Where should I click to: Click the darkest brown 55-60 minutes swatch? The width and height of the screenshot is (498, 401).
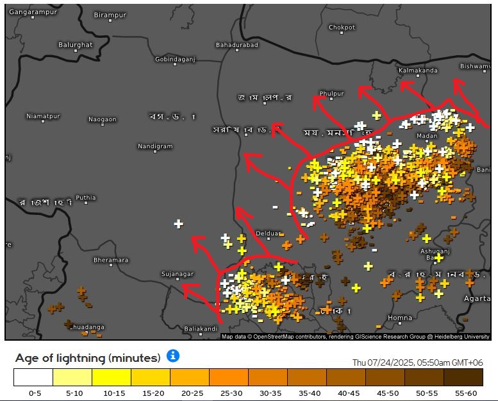click(x=463, y=377)
